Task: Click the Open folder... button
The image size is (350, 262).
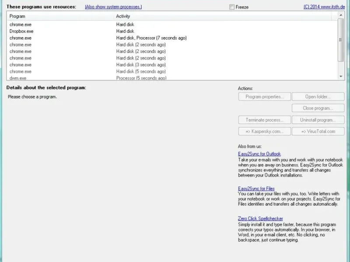Action: [318, 97]
